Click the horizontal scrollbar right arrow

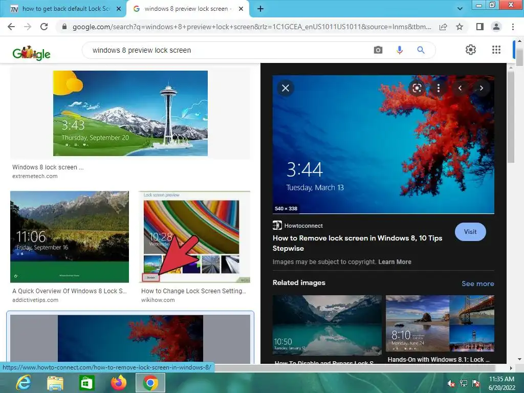511,368
